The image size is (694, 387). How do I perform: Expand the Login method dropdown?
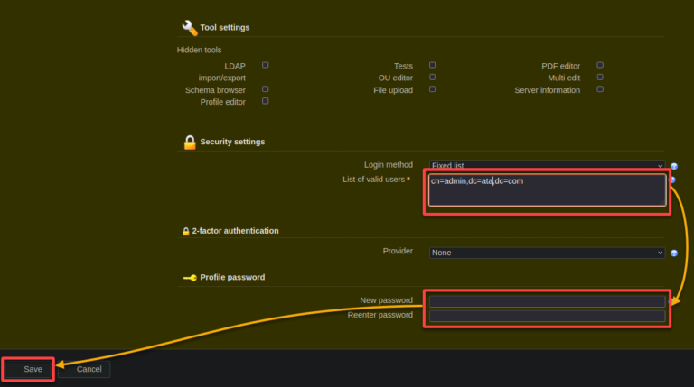(547, 166)
